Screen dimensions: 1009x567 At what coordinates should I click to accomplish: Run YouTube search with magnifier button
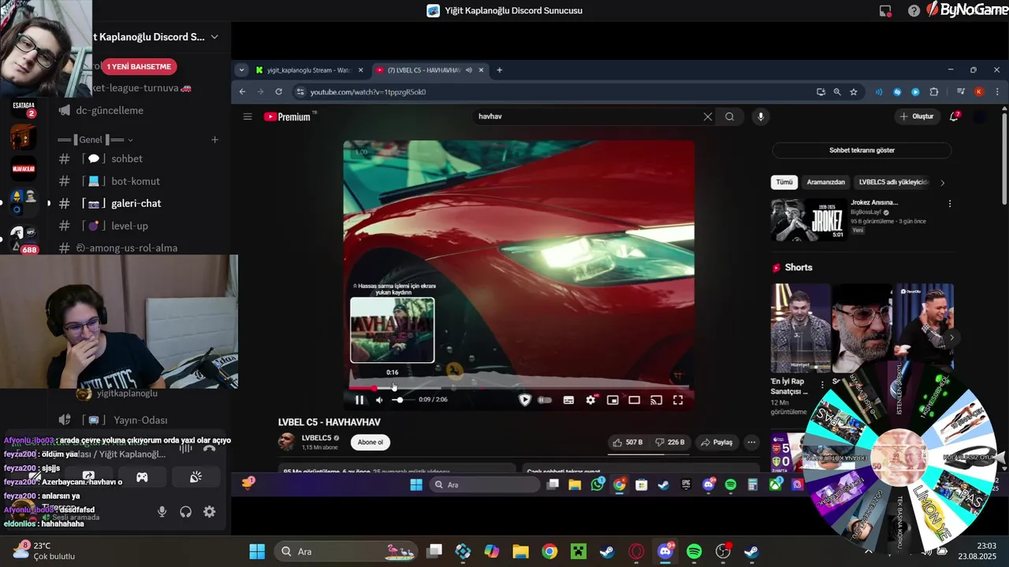pos(730,117)
